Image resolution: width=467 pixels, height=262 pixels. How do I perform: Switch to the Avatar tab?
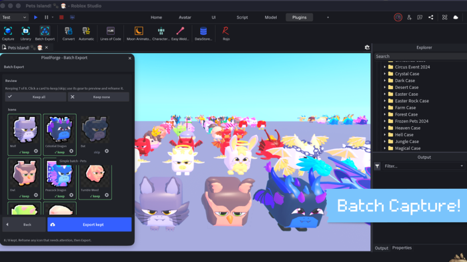click(185, 17)
